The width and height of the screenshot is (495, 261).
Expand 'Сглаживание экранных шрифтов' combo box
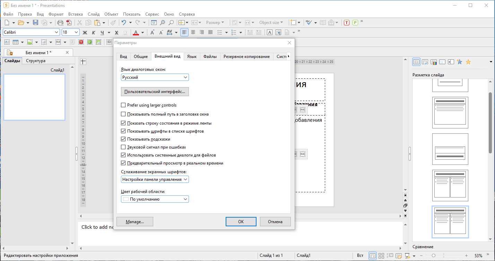tap(155, 179)
